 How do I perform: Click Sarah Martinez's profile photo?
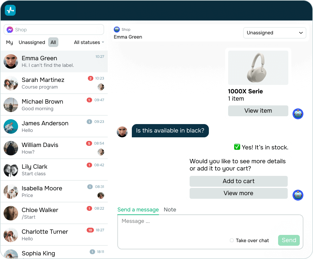coord(11,83)
